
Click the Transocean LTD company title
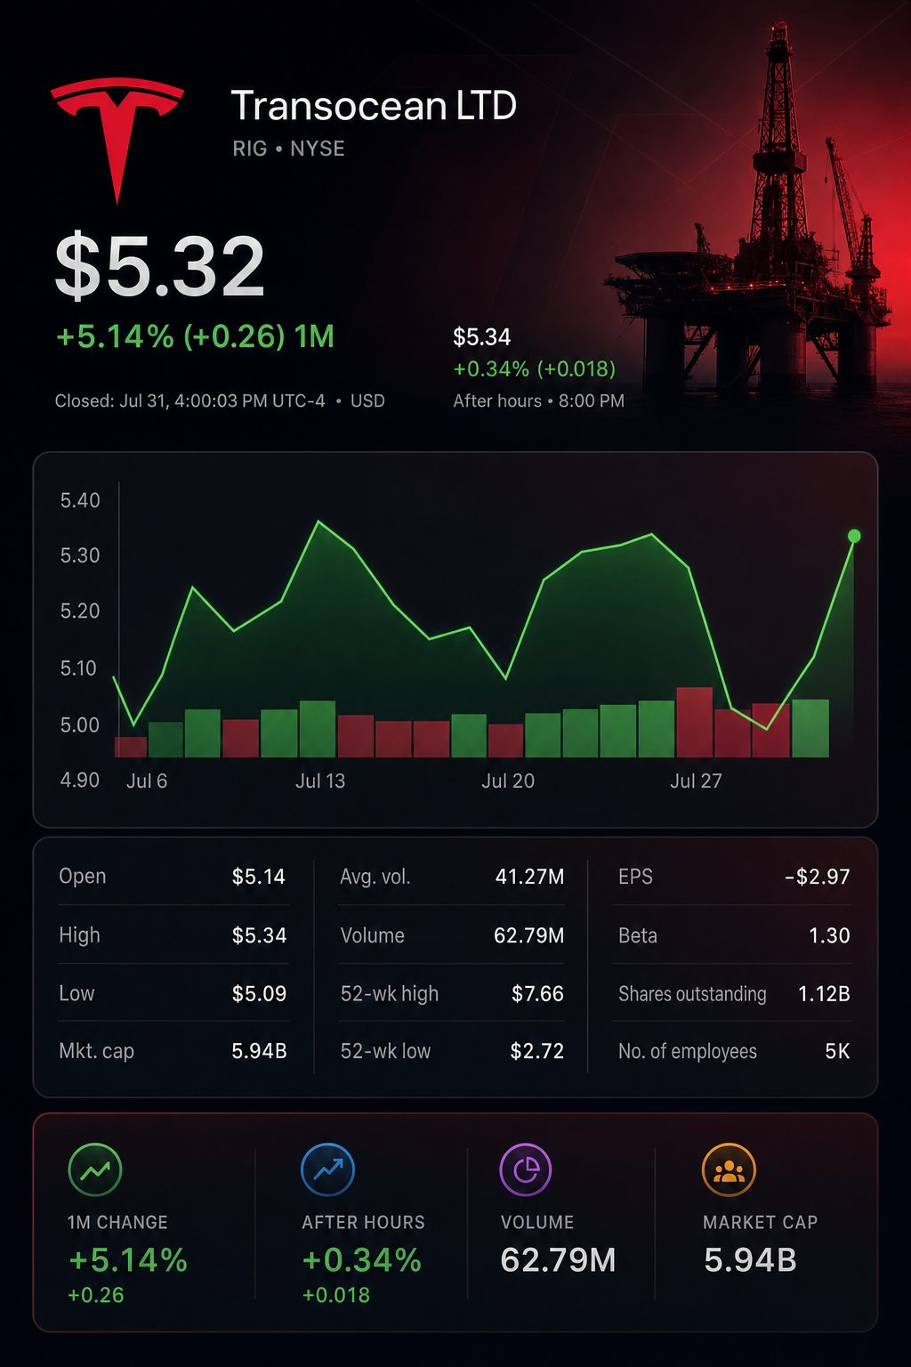pos(374,106)
